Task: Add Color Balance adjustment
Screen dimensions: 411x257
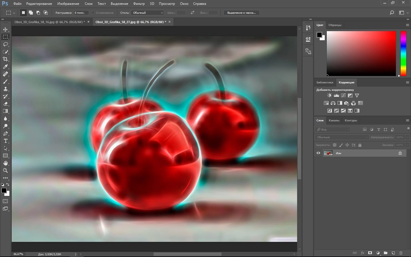Action: 333,103
